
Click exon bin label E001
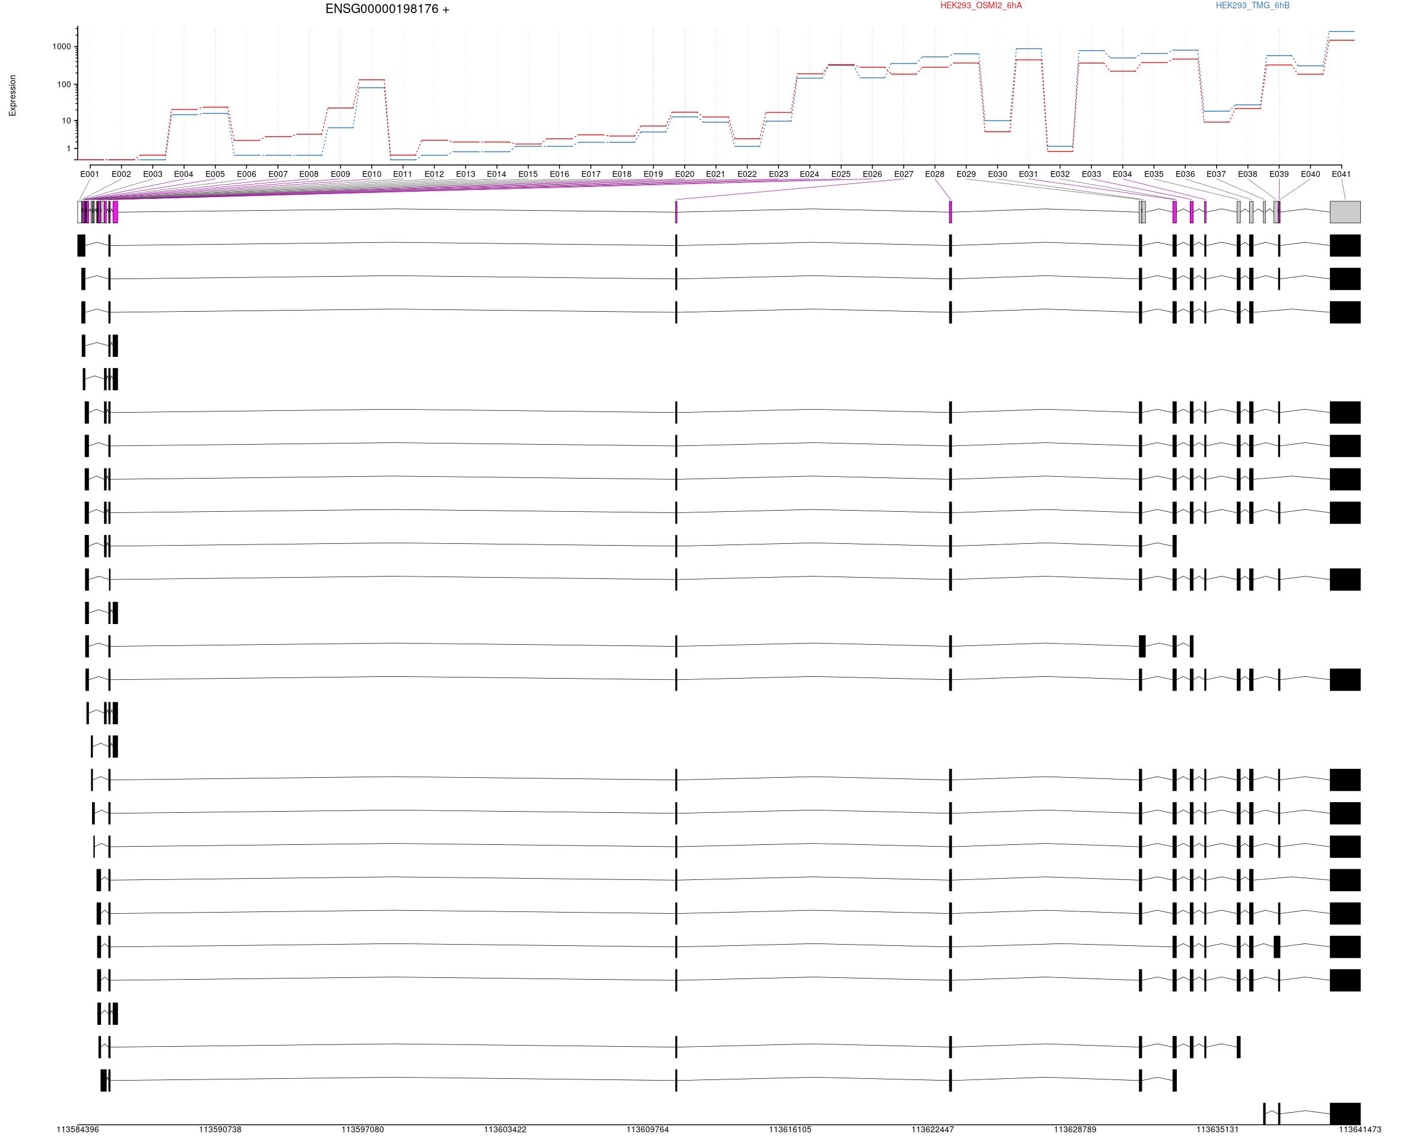[90, 175]
